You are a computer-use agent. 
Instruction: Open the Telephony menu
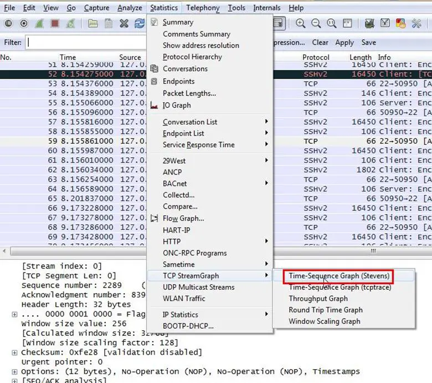[203, 8]
